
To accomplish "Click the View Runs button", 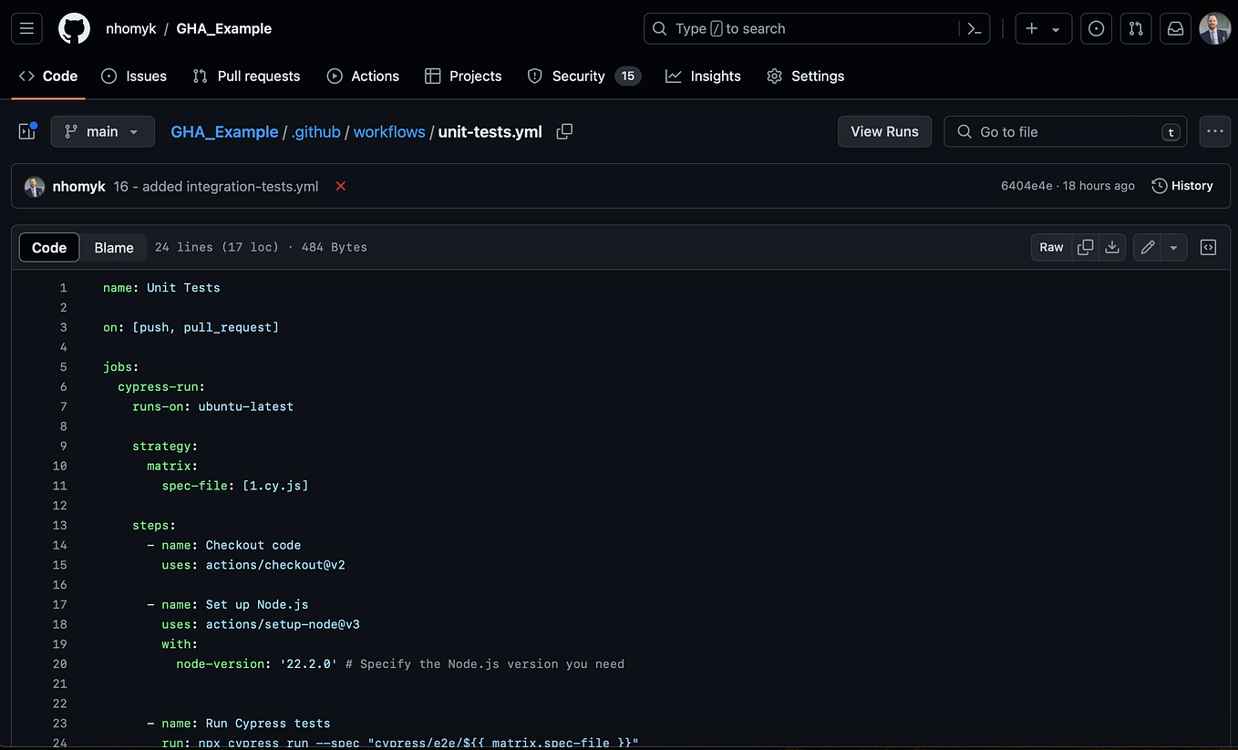I will pos(883,131).
